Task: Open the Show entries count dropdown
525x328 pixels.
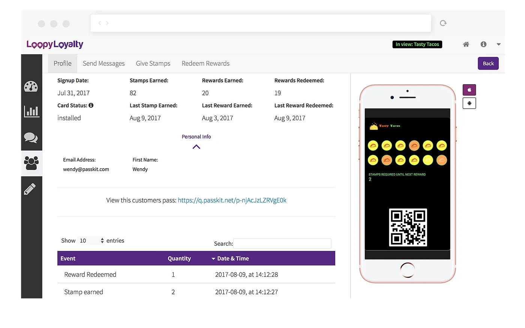Action: pyautogui.click(x=91, y=241)
